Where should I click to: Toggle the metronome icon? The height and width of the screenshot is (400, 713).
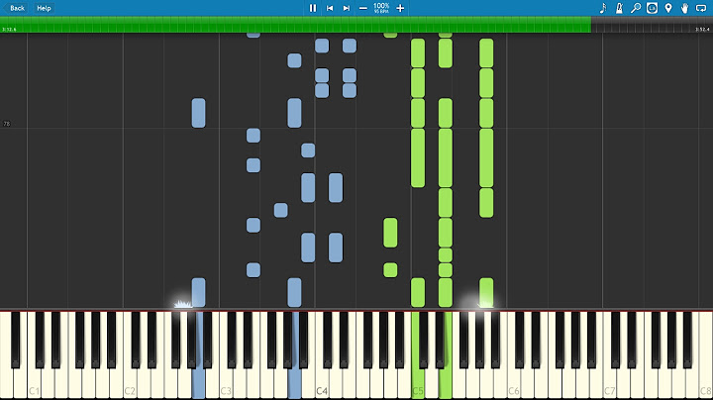(619, 8)
